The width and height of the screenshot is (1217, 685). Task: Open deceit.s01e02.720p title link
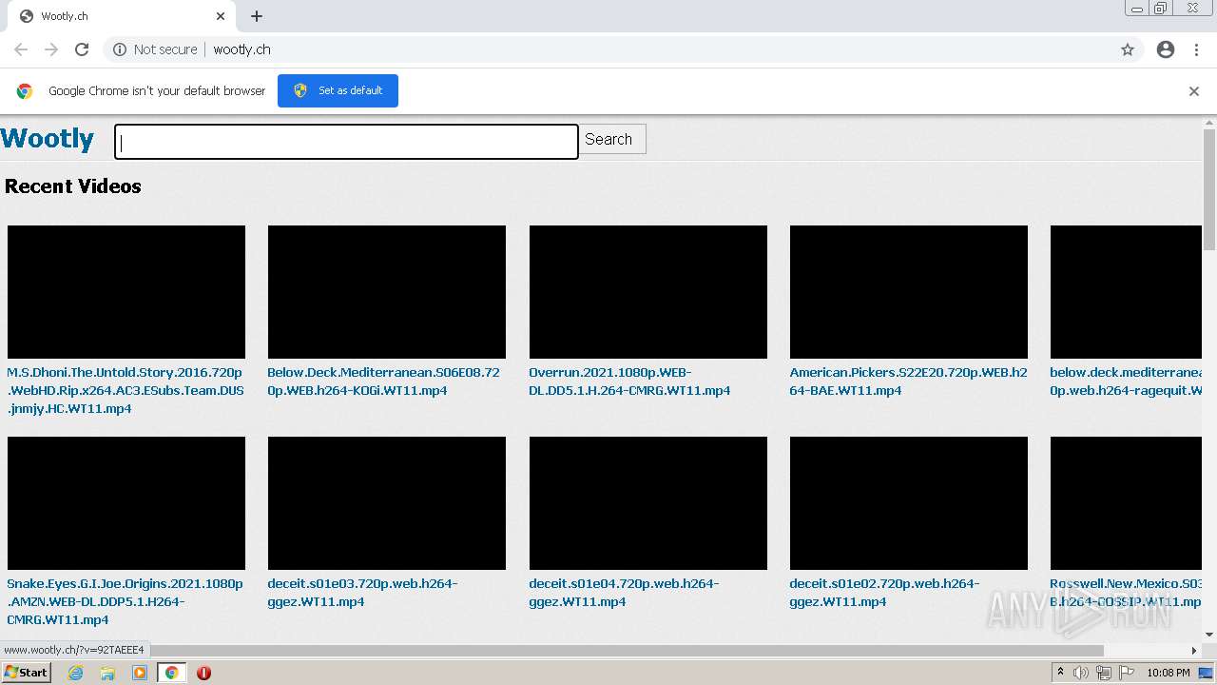pyautogui.click(x=884, y=593)
